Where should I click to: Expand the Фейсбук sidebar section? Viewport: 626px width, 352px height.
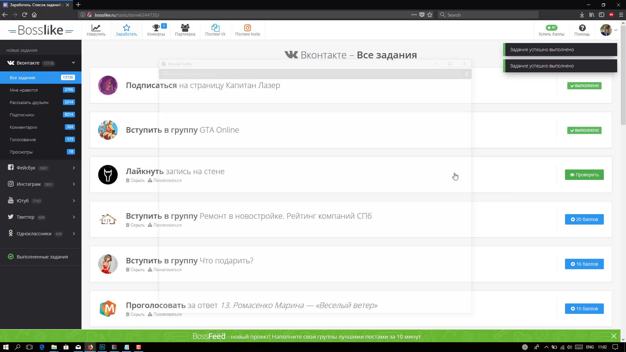pos(41,168)
